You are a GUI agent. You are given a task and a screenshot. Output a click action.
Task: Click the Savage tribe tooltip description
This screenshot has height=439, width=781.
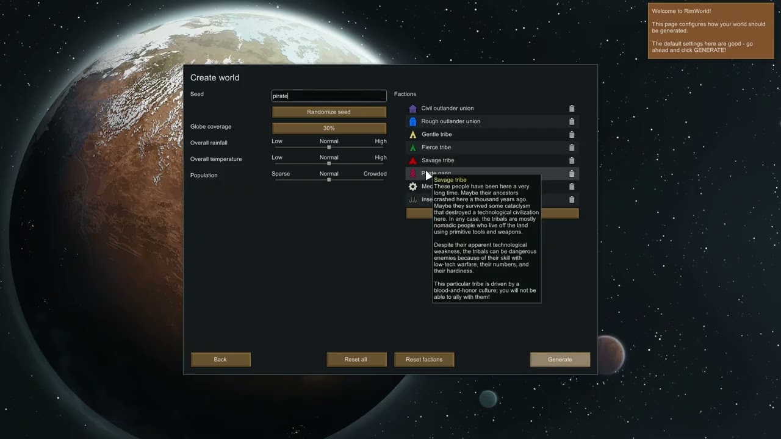pos(486,238)
